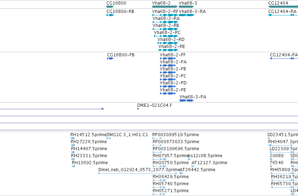Select the Vha68-2-PB protein label
The image size is (298, 196).
173,69
